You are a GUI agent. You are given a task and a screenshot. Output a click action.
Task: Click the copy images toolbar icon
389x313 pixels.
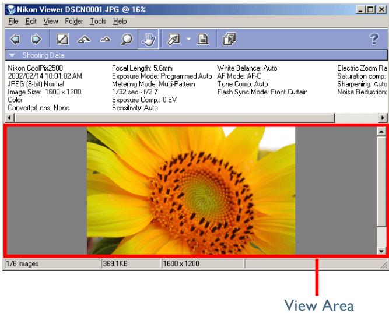[229, 39]
